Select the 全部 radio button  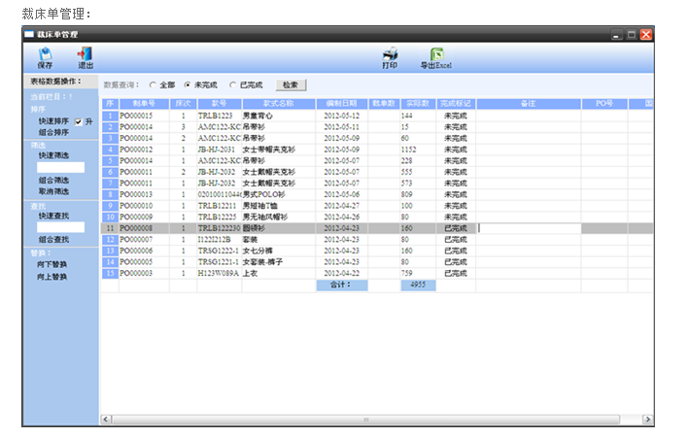pyautogui.click(x=153, y=85)
